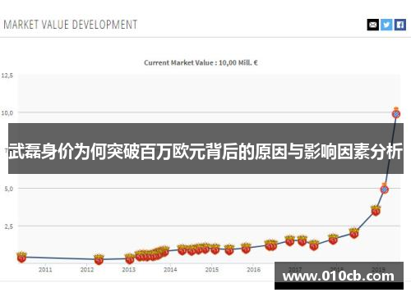Click the '2016' x-axis label

[x=253, y=270]
